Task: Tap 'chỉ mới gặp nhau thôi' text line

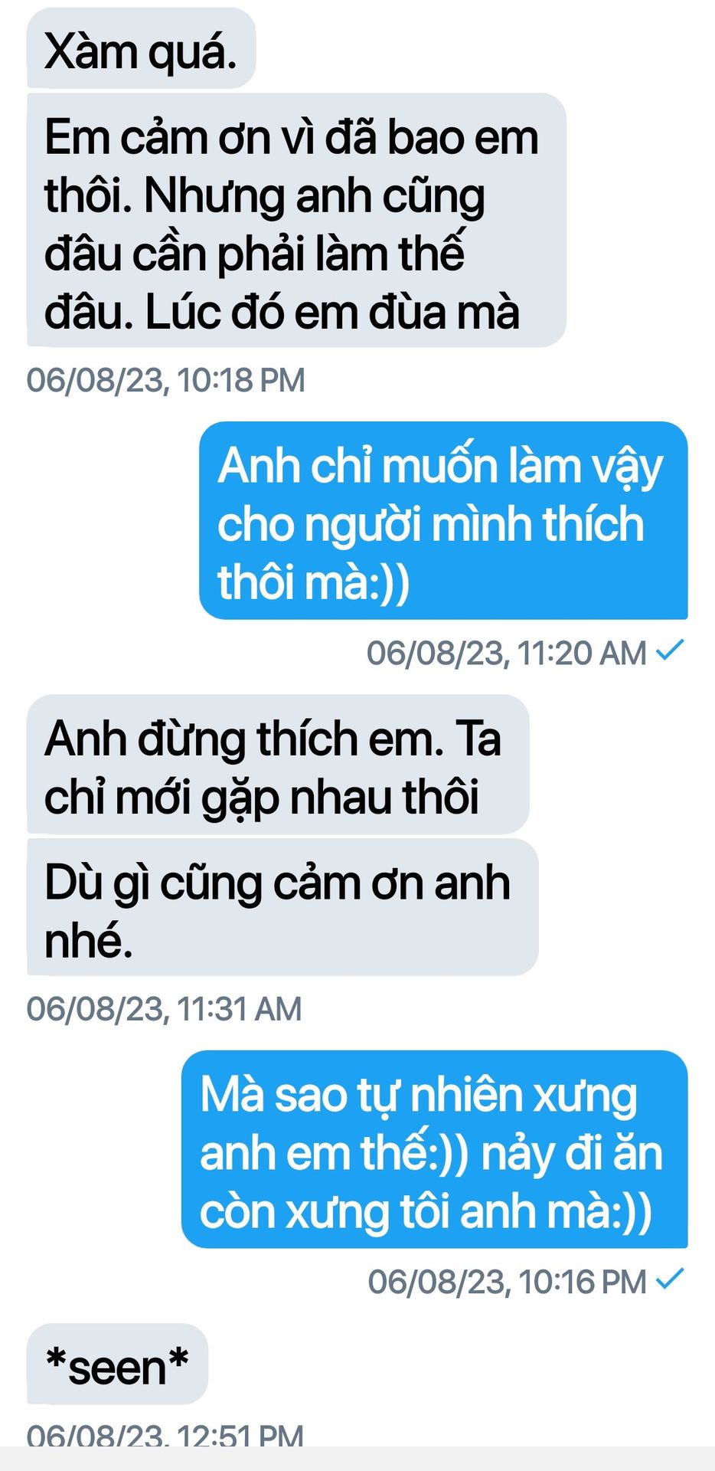Action: point(262,797)
